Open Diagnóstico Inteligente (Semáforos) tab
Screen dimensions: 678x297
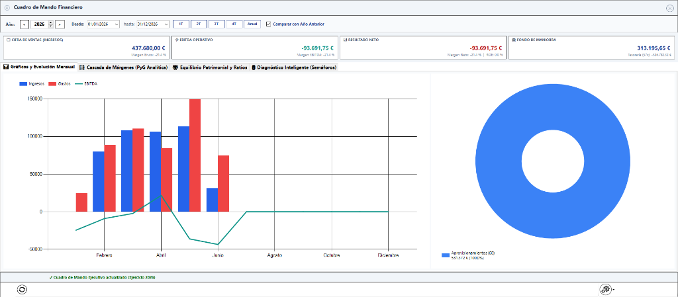tap(293, 67)
